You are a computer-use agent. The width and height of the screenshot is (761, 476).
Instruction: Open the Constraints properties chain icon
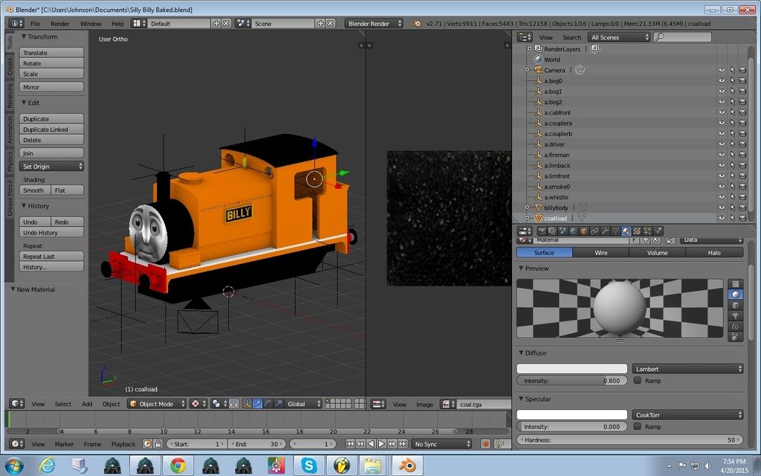click(x=595, y=231)
